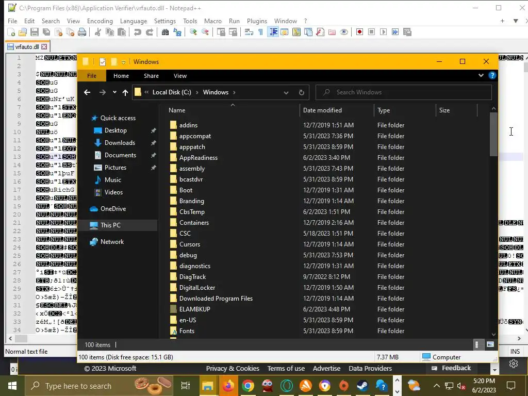Follow the Terms of use link
Viewport: 528px width, 396px height.
point(286,368)
